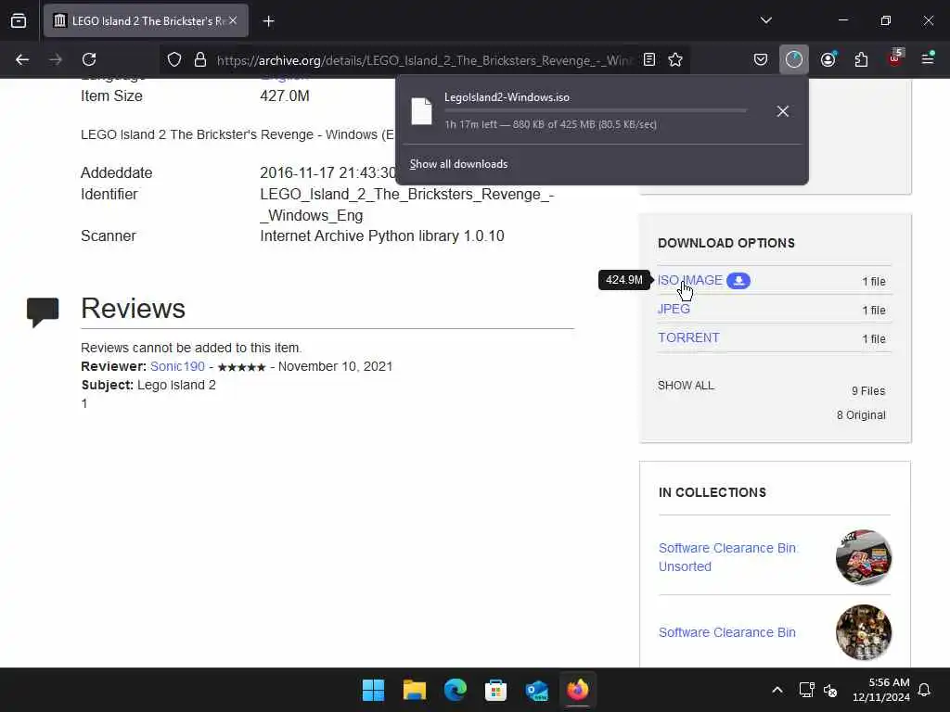Open the JPEG download option
Viewport: 950px width, 712px height.
point(674,309)
